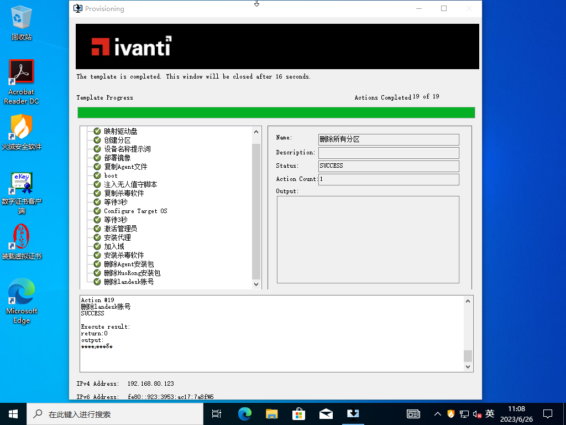Expand hidden icons chevron in system tray

coord(437,413)
